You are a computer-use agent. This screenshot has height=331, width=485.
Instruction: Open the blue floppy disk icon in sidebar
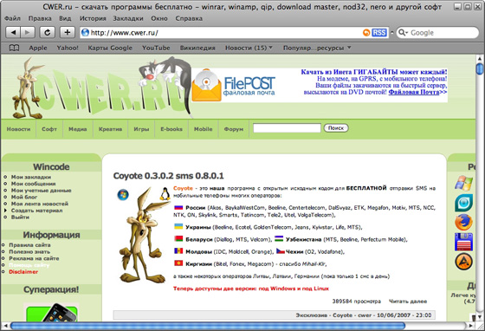click(463, 242)
